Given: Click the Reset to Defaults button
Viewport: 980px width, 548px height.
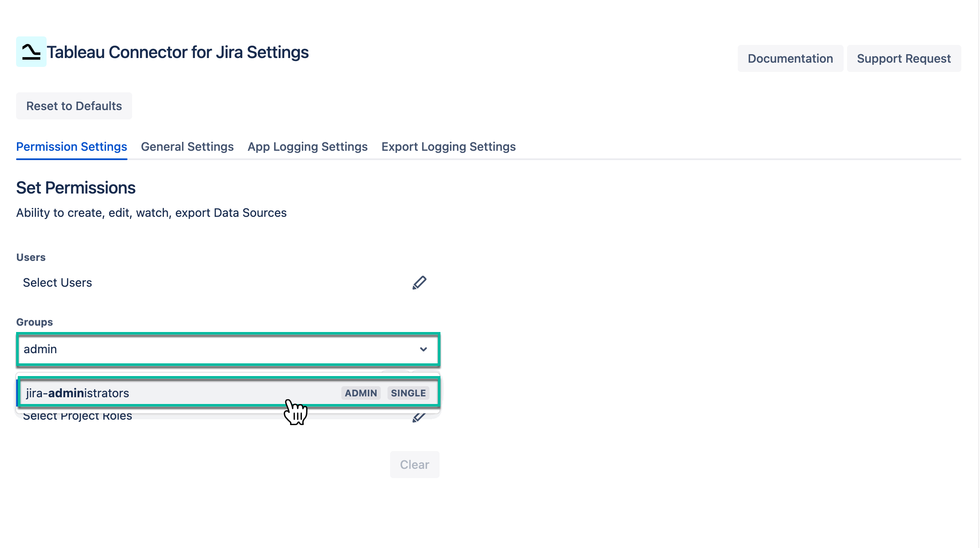Looking at the screenshot, I should tap(74, 106).
